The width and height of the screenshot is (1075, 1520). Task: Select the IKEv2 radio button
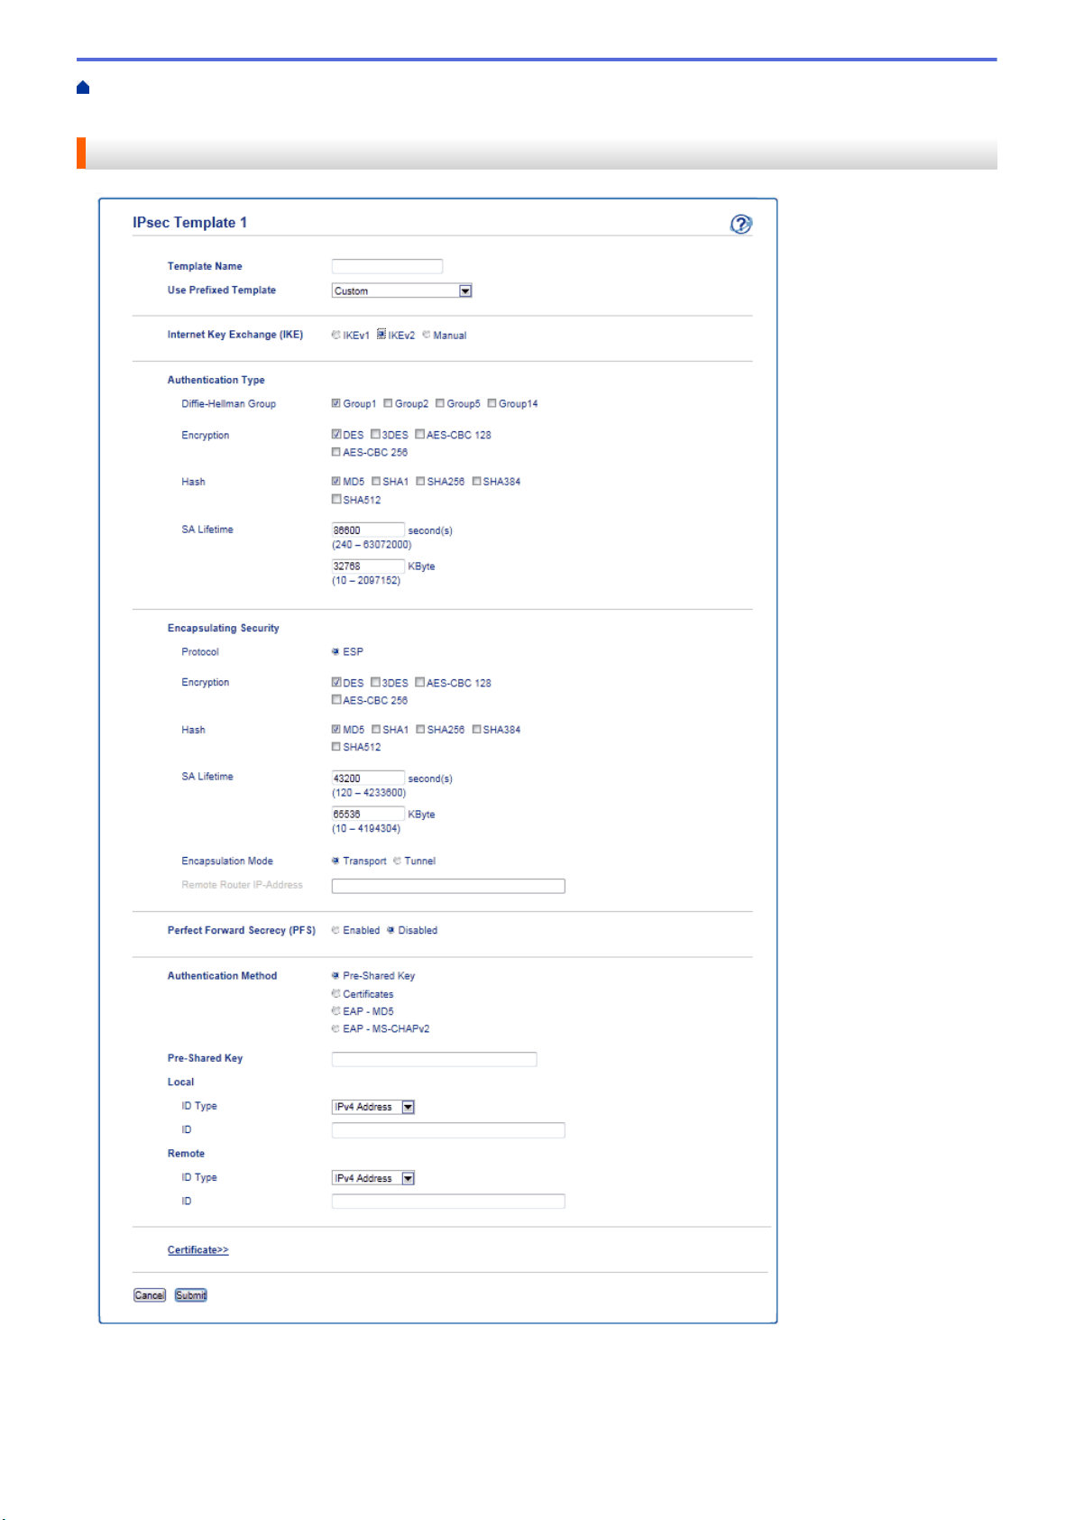click(x=381, y=334)
